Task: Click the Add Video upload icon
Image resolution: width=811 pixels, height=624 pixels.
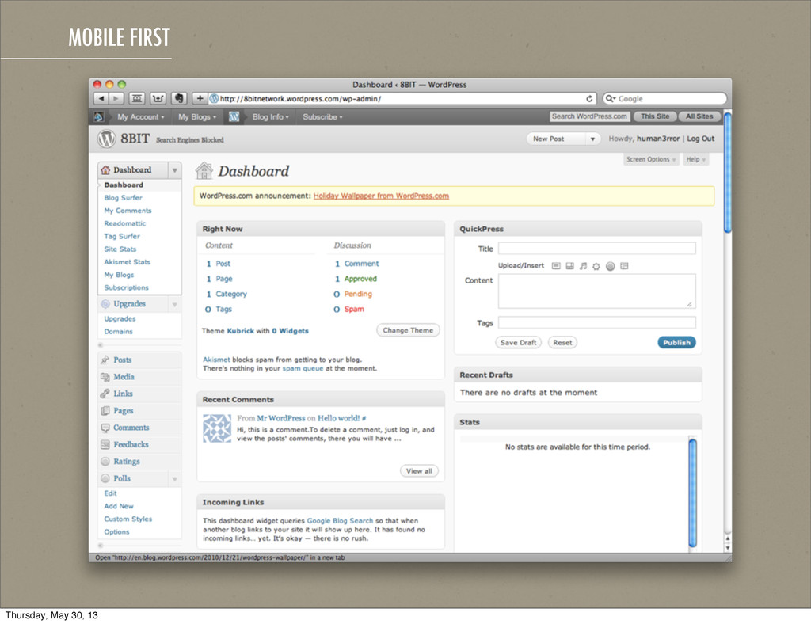Action: pyautogui.click(x=570, y=266)
